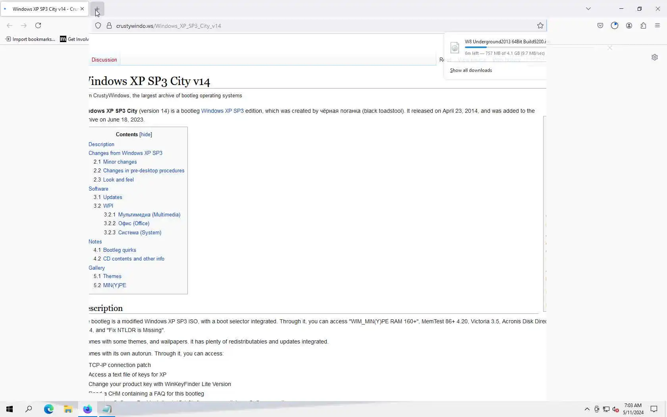Open the Firefox application menu
The image size is (667, 417).
(x=657, y=25)
